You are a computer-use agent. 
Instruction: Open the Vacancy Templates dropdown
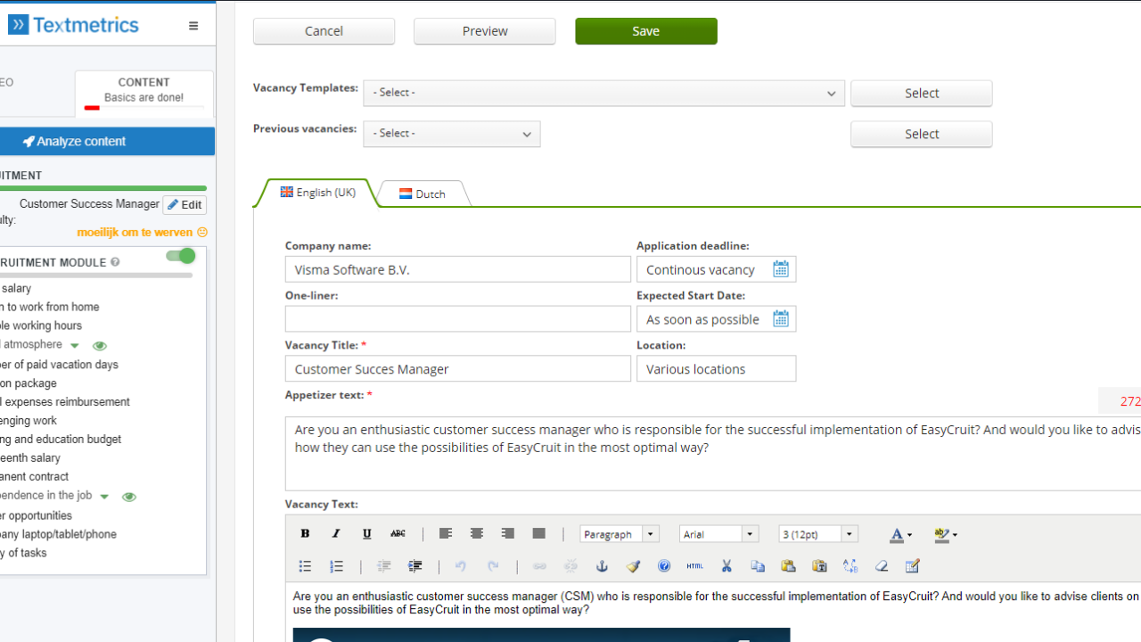(603, 93)
